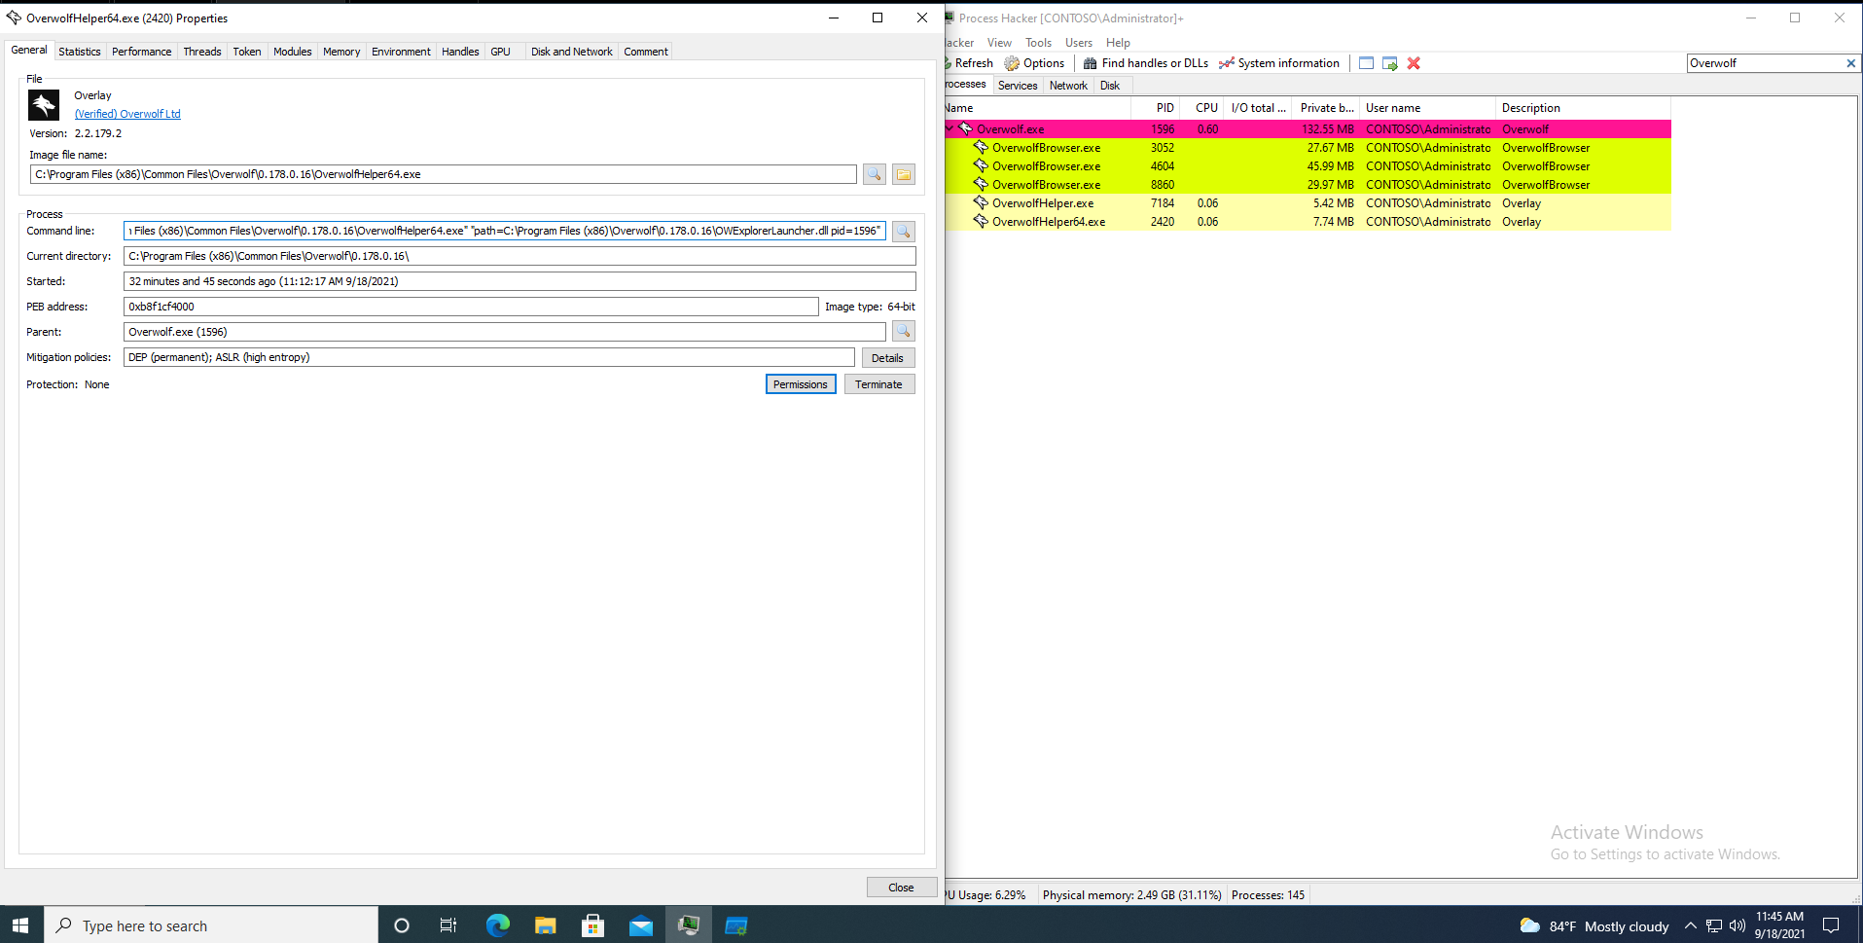
Task: Click the Current directory field
Action: 519,256
